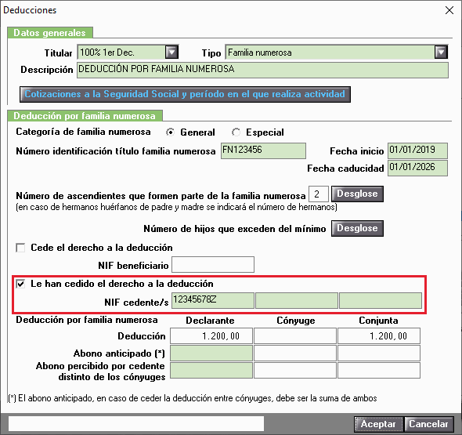
Task: Click the Cónyuge Deducción field
Action: (x=295, y=336)
